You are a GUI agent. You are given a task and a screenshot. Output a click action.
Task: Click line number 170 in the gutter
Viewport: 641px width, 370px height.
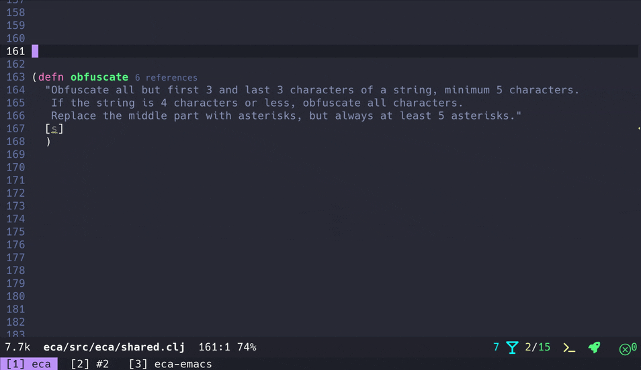point(15,167)
